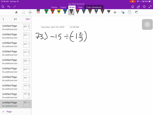Select the blue highlighter
This screenshot has height=115, width=153.
65,11
